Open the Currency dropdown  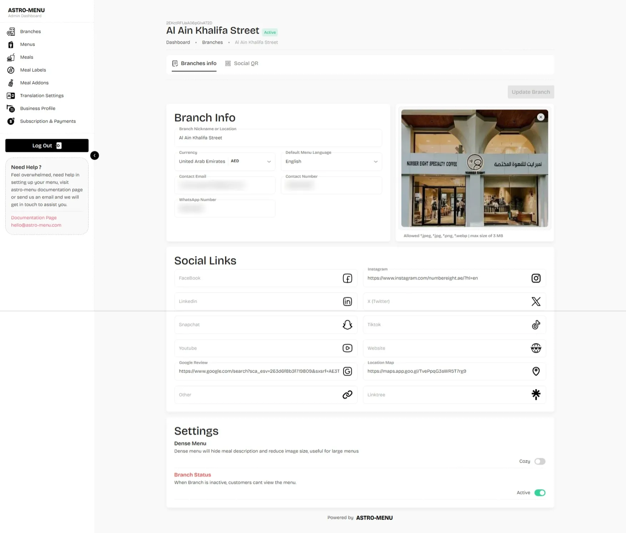225,162
